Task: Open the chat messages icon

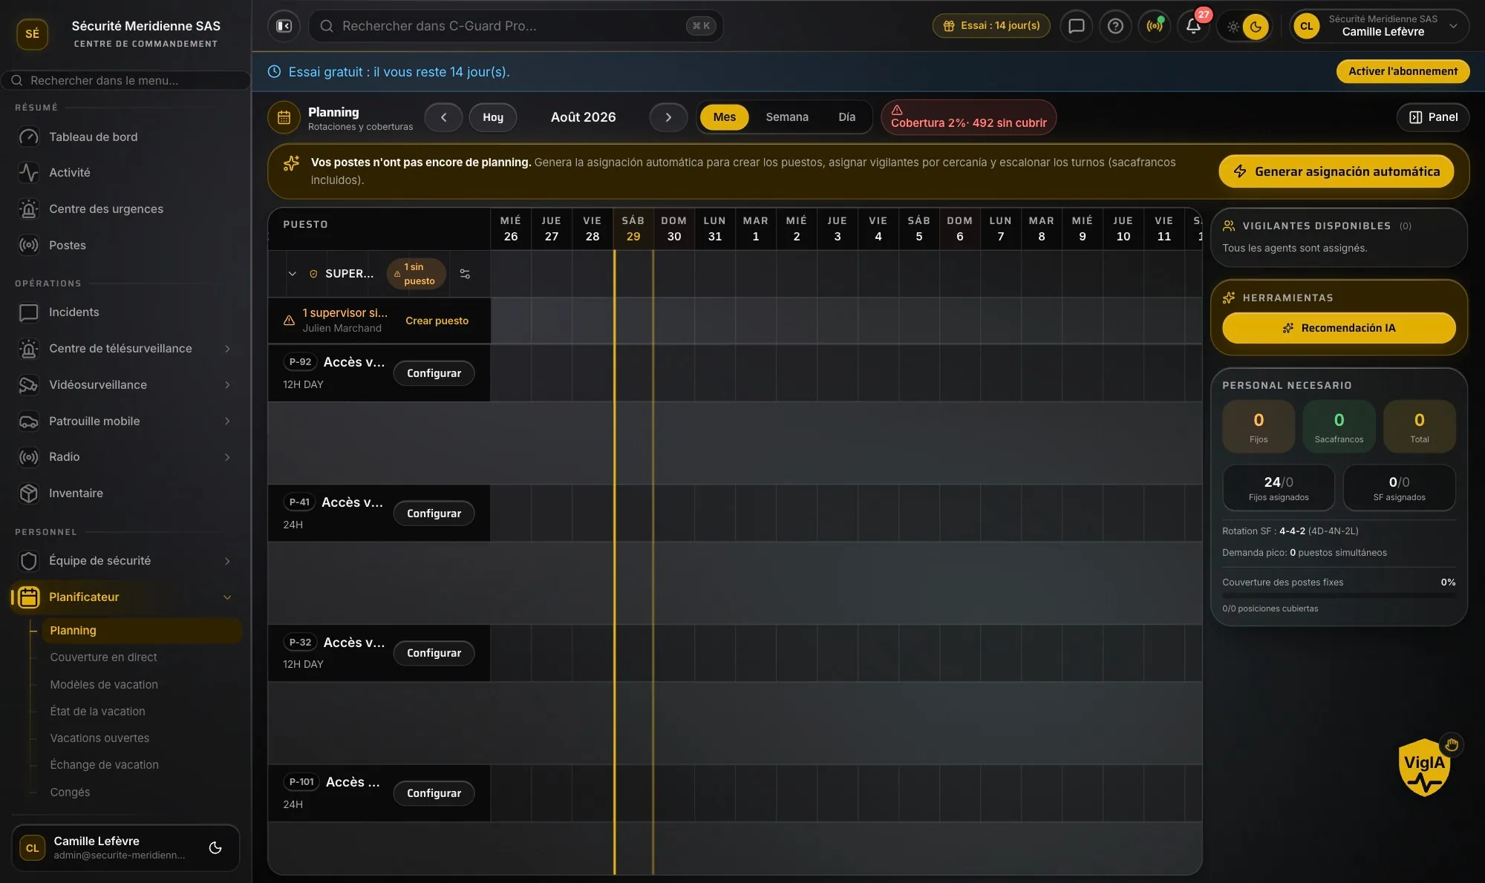Action: (1076, 26)
